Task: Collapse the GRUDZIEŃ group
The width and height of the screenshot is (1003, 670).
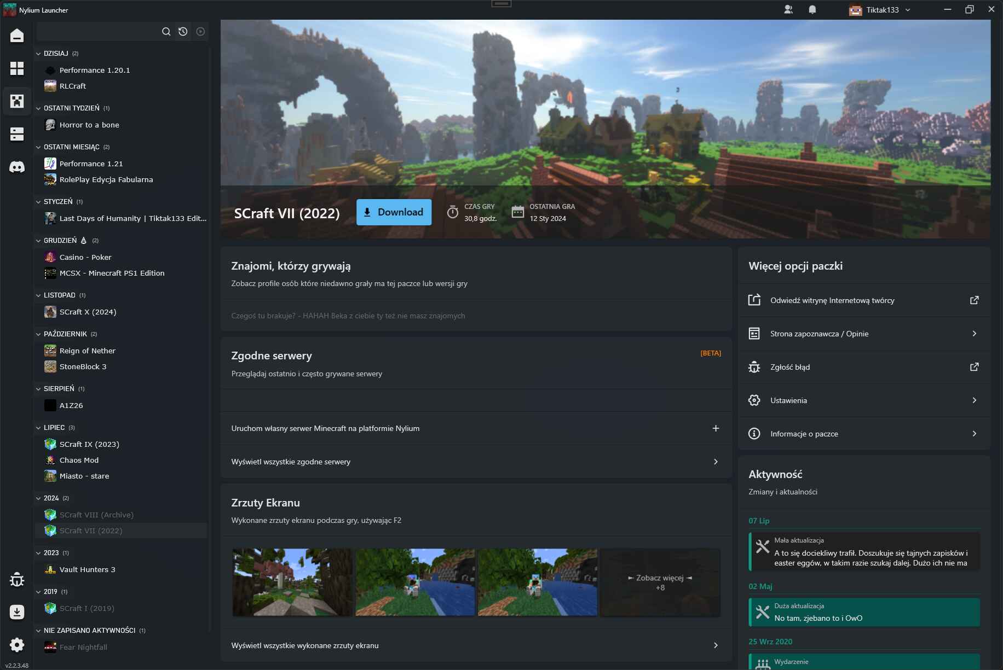Action: 38,241
